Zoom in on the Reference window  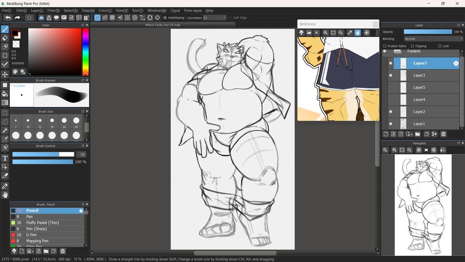(x=325, y=33)
